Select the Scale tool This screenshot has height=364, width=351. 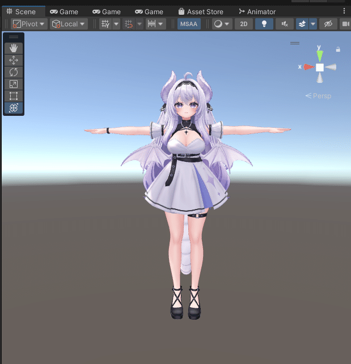tap(14, 84)
